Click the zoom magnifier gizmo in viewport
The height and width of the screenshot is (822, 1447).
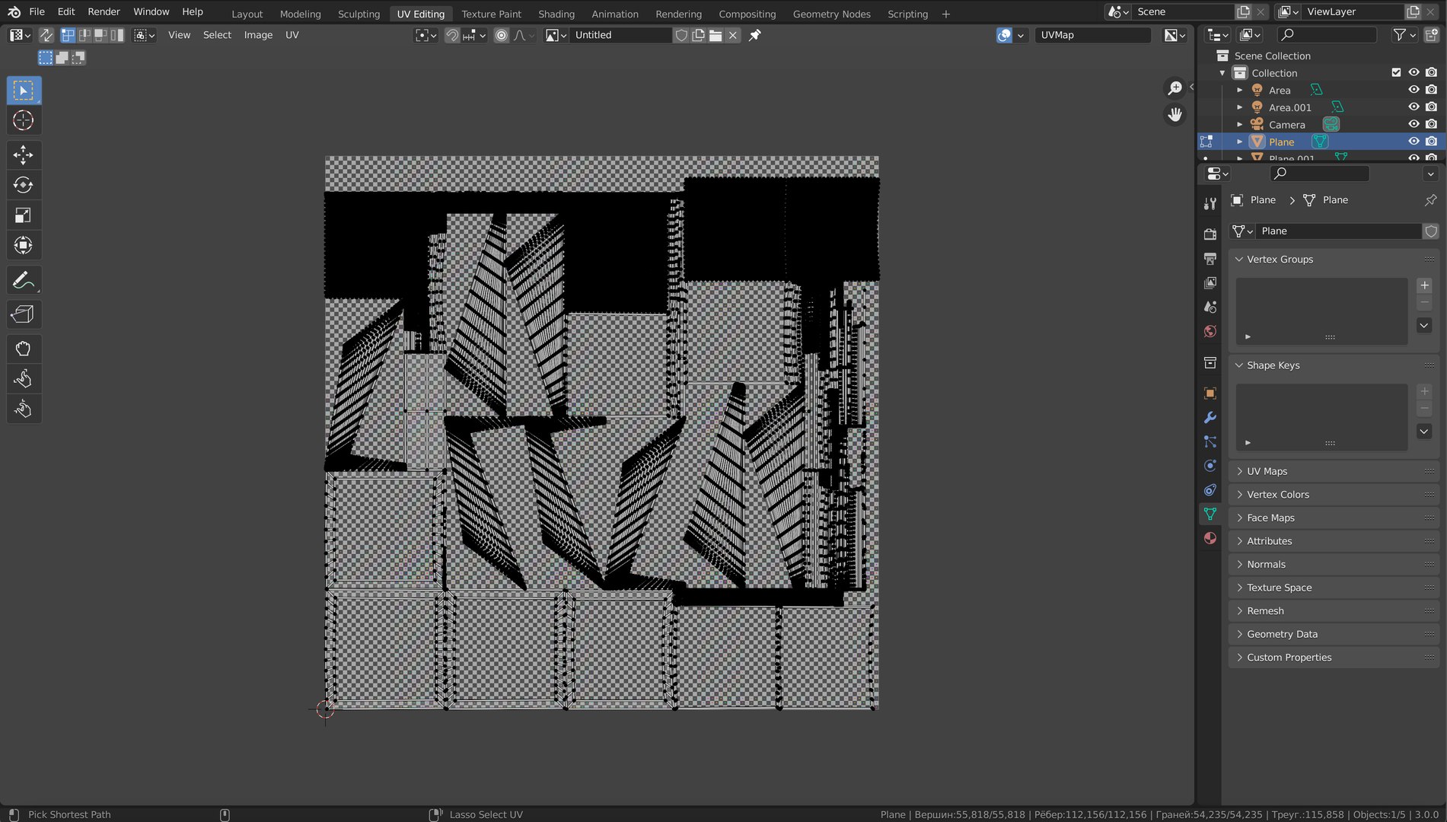[x=1175, y=88]
